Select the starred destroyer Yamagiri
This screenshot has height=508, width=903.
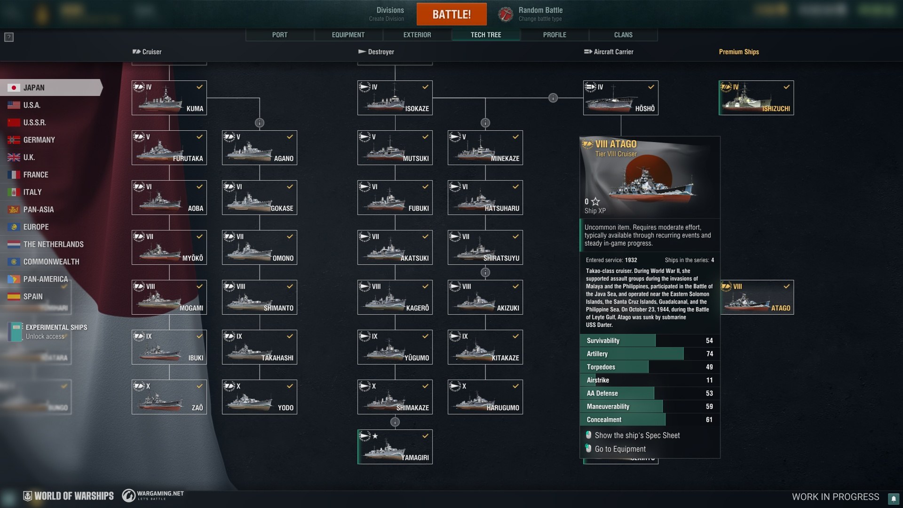[x=395, y=447]
